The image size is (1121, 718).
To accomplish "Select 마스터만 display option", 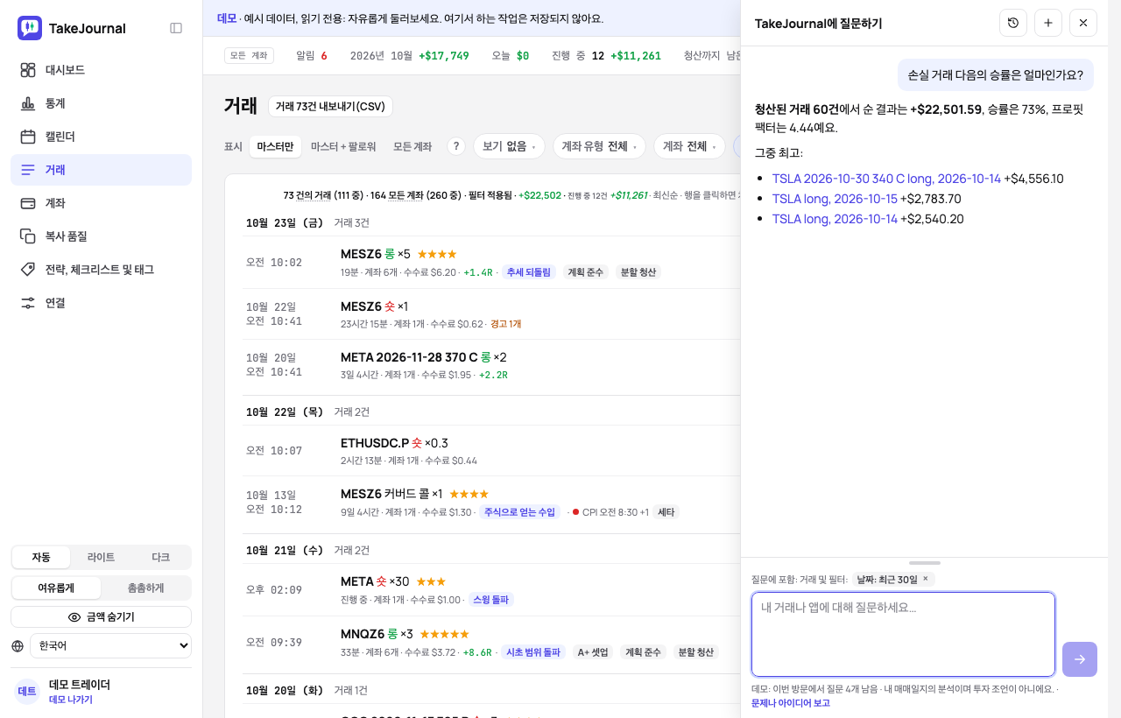I will [x=275, y=146].
